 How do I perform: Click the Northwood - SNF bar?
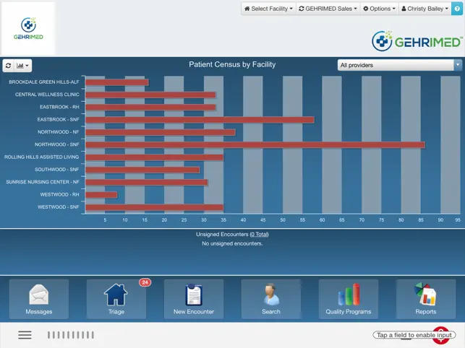tap(255, 145)
